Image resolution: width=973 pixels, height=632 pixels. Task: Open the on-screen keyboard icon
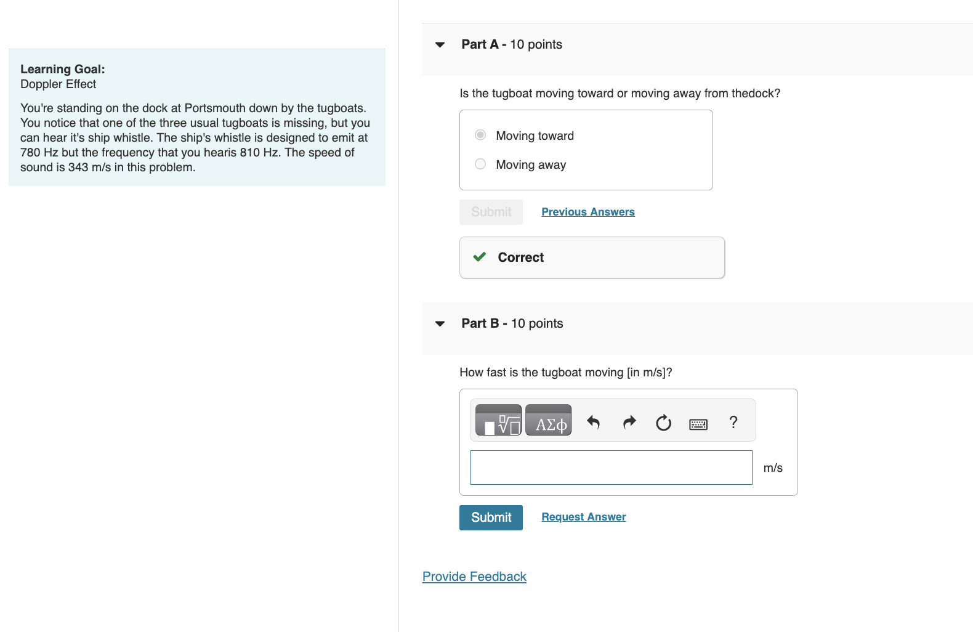point(698,423)
